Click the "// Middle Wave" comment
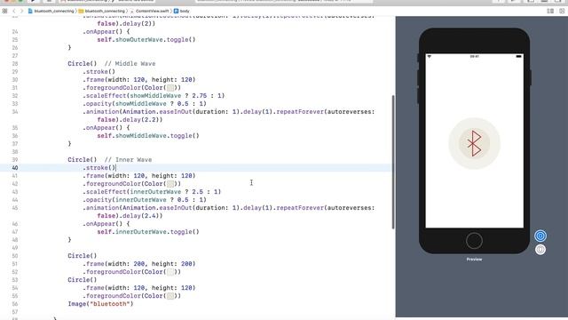This screenshot has height=320, width=568. [x=130, y=63]
